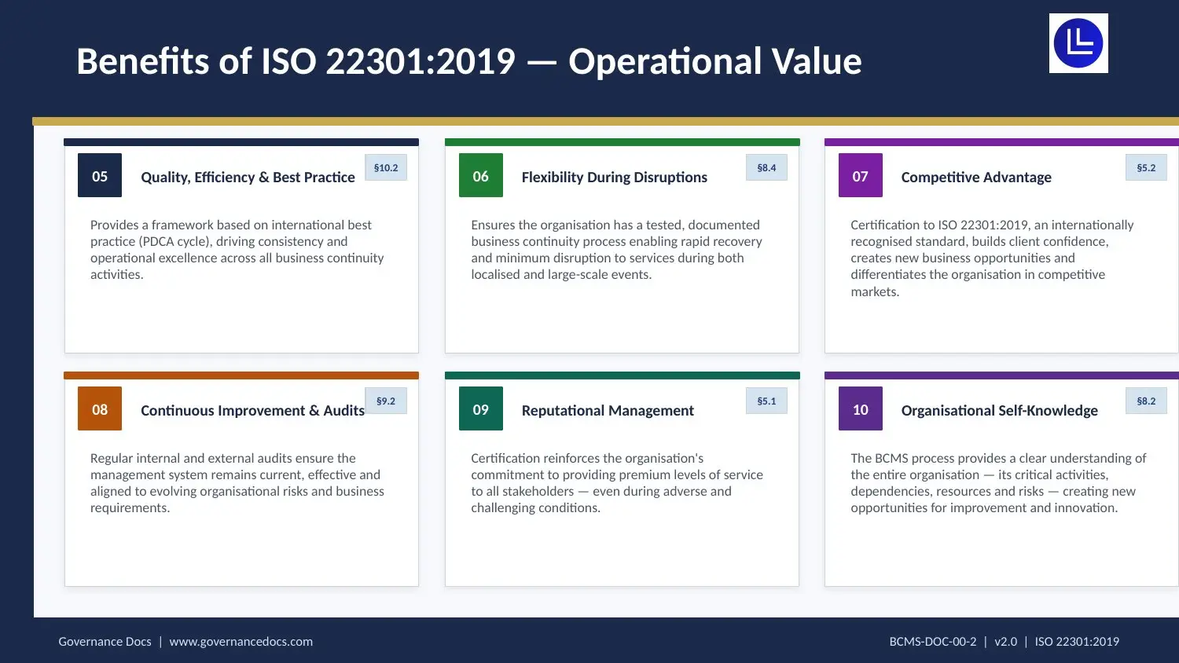Select the orange number badge 08

[x=99, y=408]
